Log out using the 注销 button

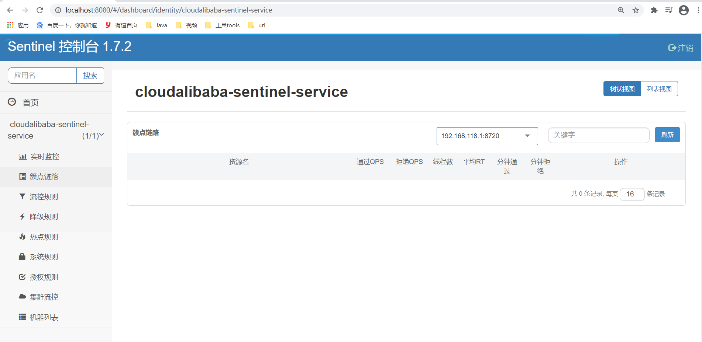pos(681,48)
